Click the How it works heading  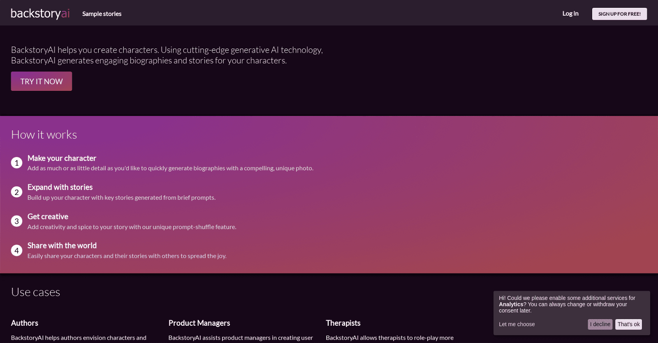tap(44, 135)
